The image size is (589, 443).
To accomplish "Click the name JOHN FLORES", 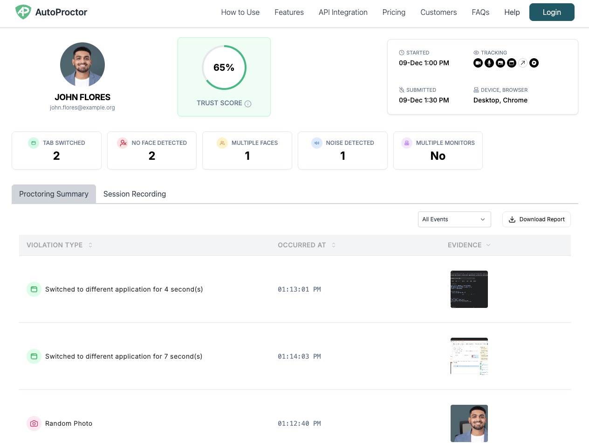I will (82, 97).
